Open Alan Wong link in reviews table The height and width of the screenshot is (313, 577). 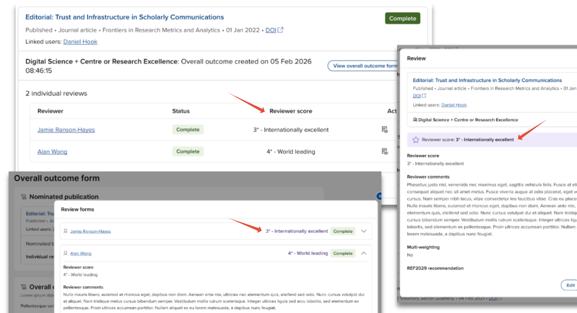tap(52, 152)
